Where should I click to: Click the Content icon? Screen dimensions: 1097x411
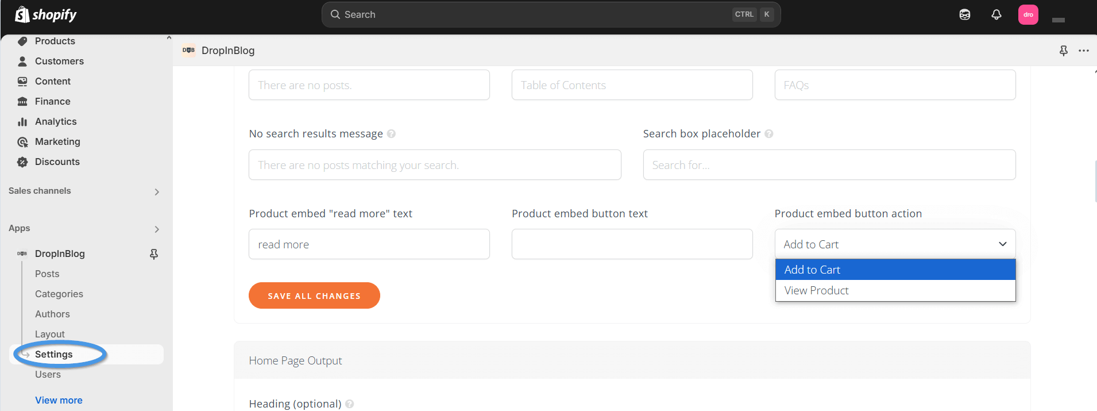coord(22,81)
